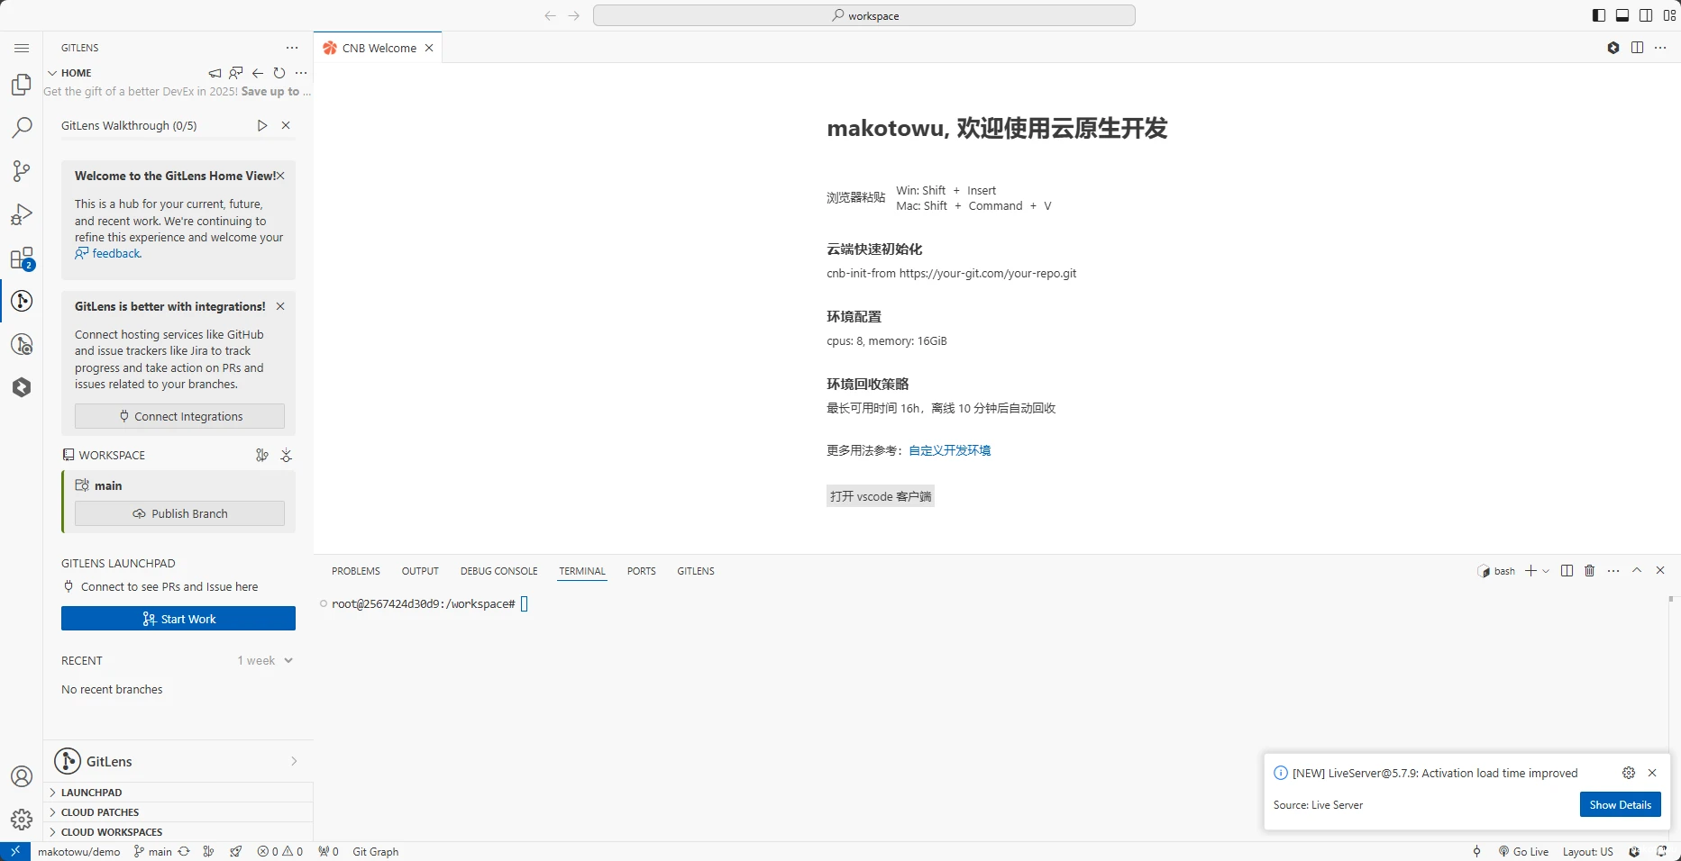Open the Run and Debug view

point(22,214)
